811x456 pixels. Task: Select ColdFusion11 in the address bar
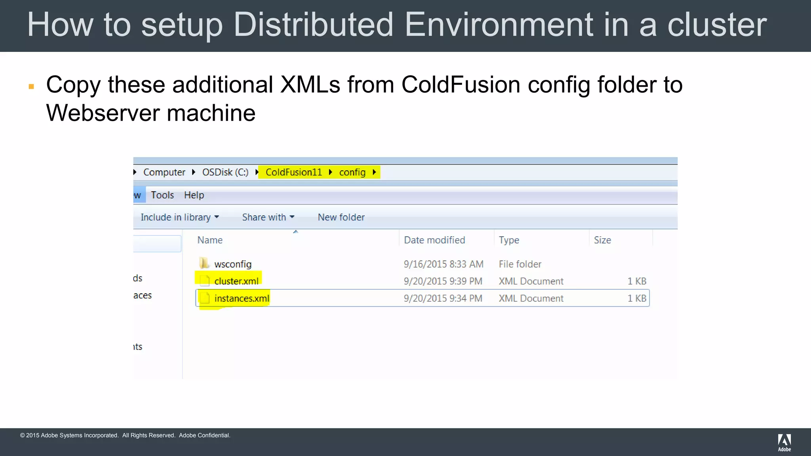[x=294, y=172]
